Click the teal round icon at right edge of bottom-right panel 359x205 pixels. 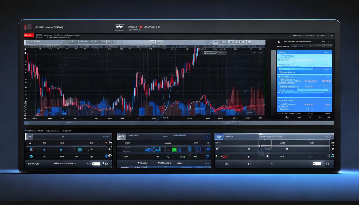coord(333,156)
